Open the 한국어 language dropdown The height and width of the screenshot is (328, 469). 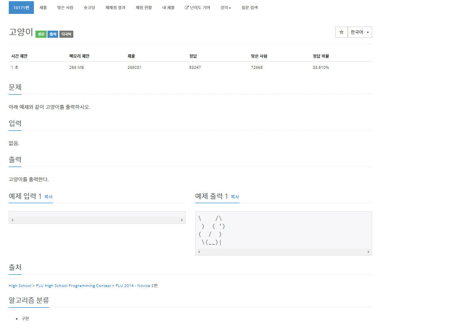[360, 32]
